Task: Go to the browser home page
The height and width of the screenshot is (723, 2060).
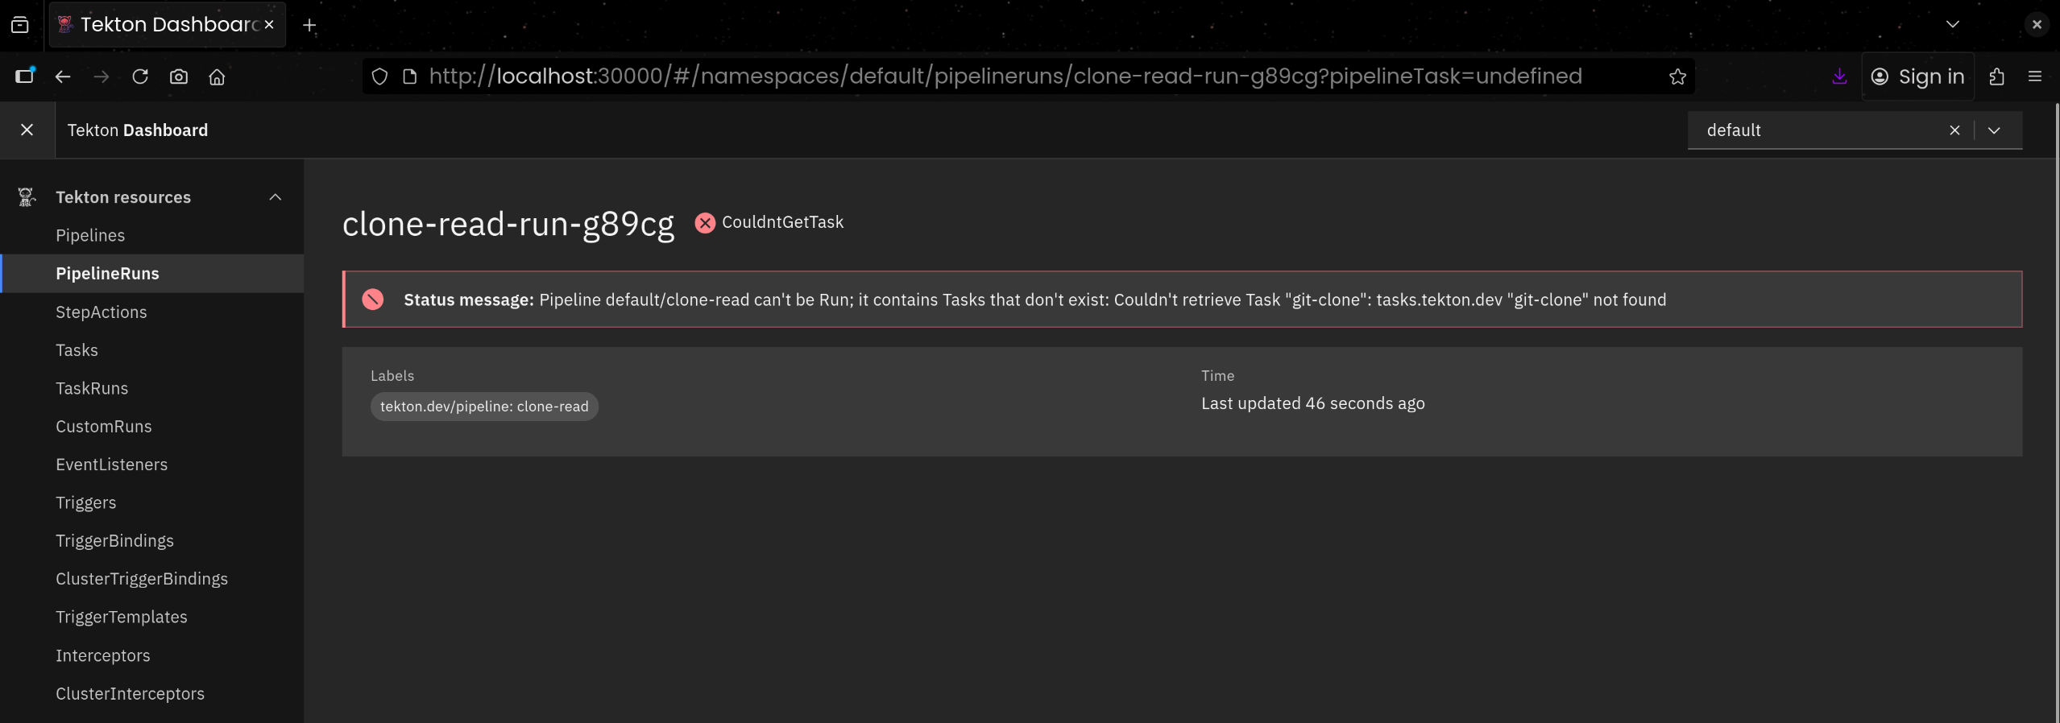Action: 217,76
